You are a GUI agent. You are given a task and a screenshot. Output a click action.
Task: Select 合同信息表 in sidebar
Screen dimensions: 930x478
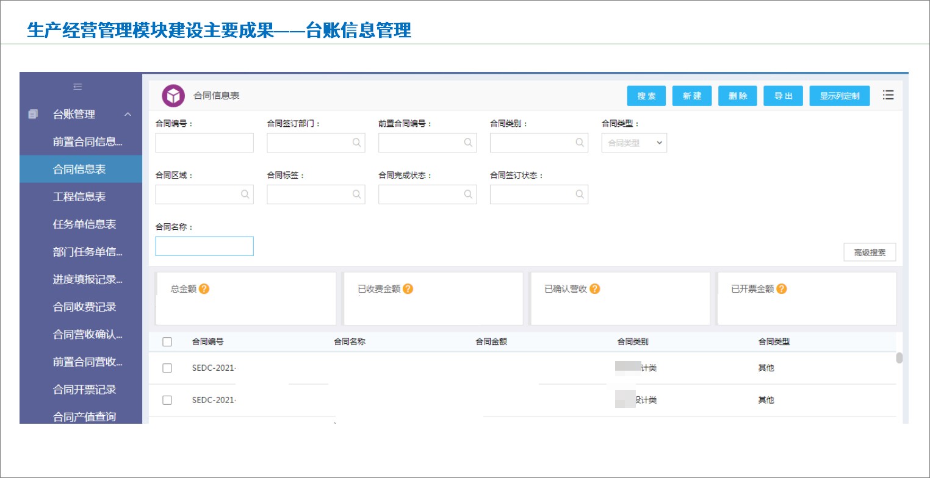click(x=81, y=169)
